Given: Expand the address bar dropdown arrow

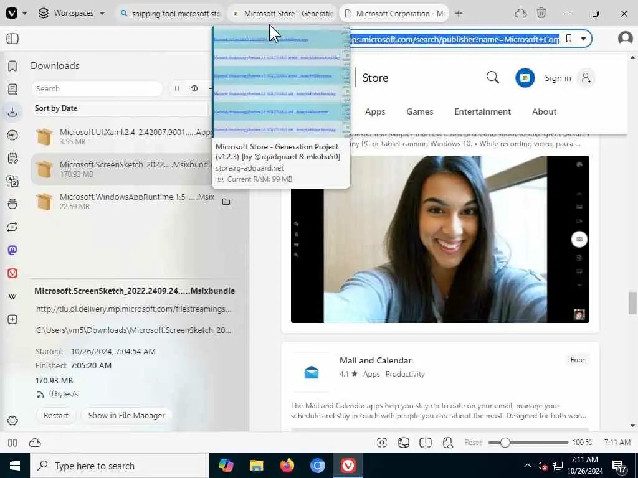Looking at the screenshot, I should point(583,39).
